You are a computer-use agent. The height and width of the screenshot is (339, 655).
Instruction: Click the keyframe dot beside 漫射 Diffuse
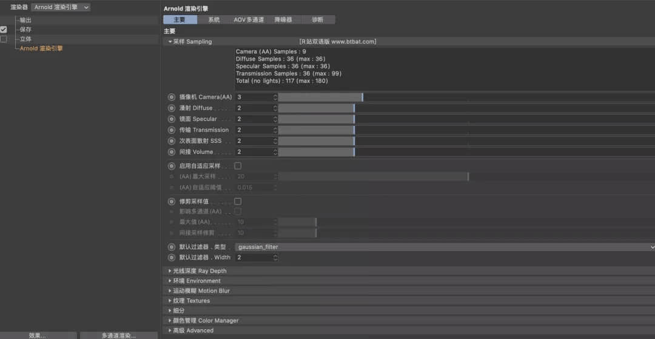172,108
